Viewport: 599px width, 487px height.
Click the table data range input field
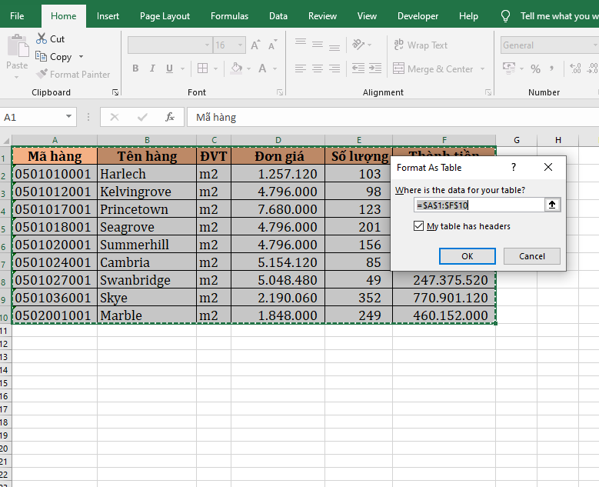click(x=478, y=205)
